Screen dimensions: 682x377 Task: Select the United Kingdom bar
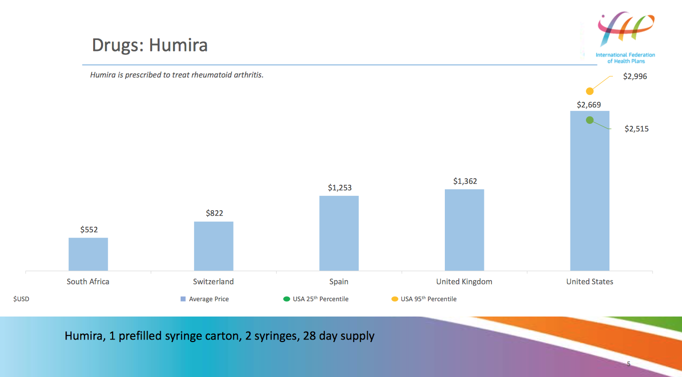click(x=464, y=230)
